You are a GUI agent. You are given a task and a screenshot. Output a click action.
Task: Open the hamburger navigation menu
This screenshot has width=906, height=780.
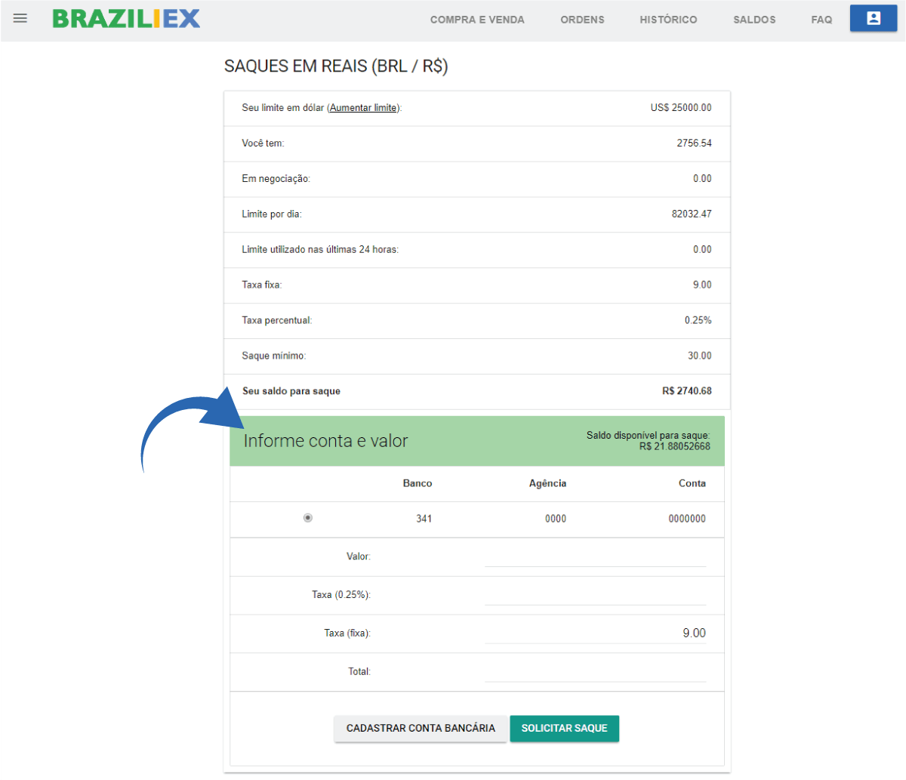tap(20, 18)
